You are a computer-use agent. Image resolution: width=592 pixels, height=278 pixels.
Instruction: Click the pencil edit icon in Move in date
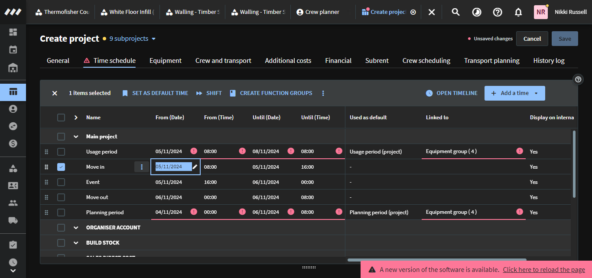[195, 167]
